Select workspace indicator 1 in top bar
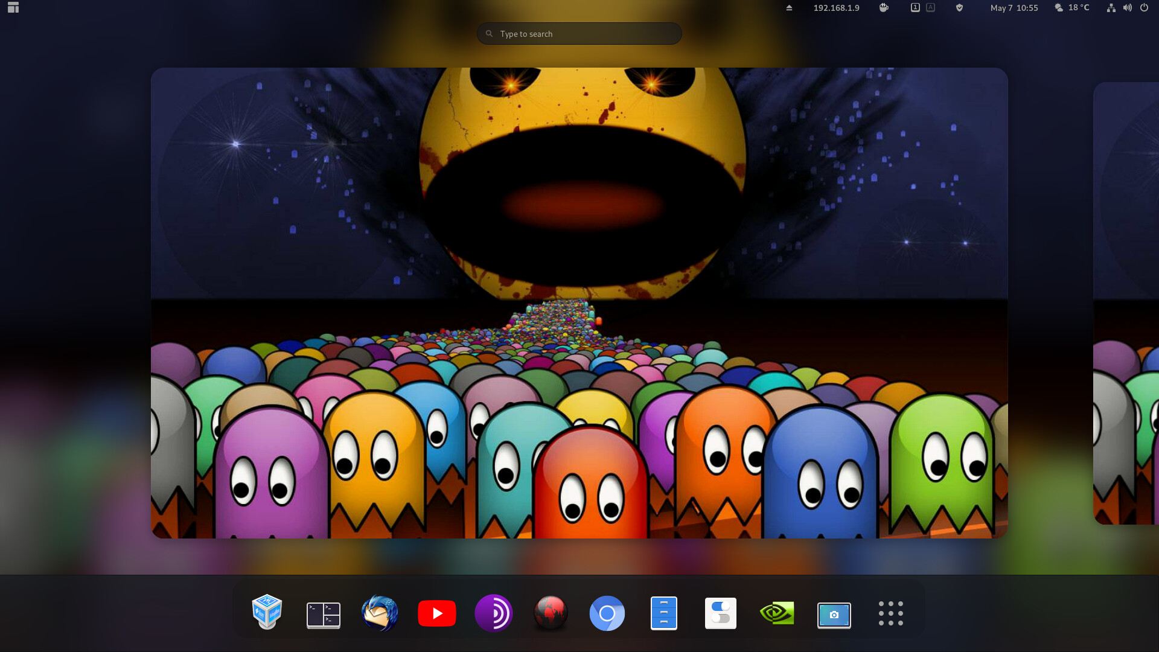Screen dimensions: 1159x652 915,8
